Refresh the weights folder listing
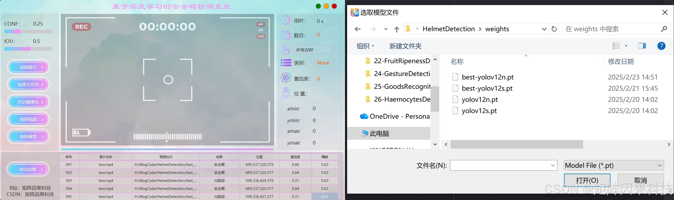Image resolution: width=674 pixels, height=200 pixels. pyautogui.click(x=554, y=29)
